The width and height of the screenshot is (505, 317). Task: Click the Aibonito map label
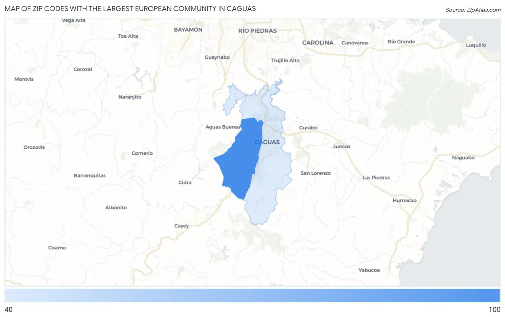[116, 208]
